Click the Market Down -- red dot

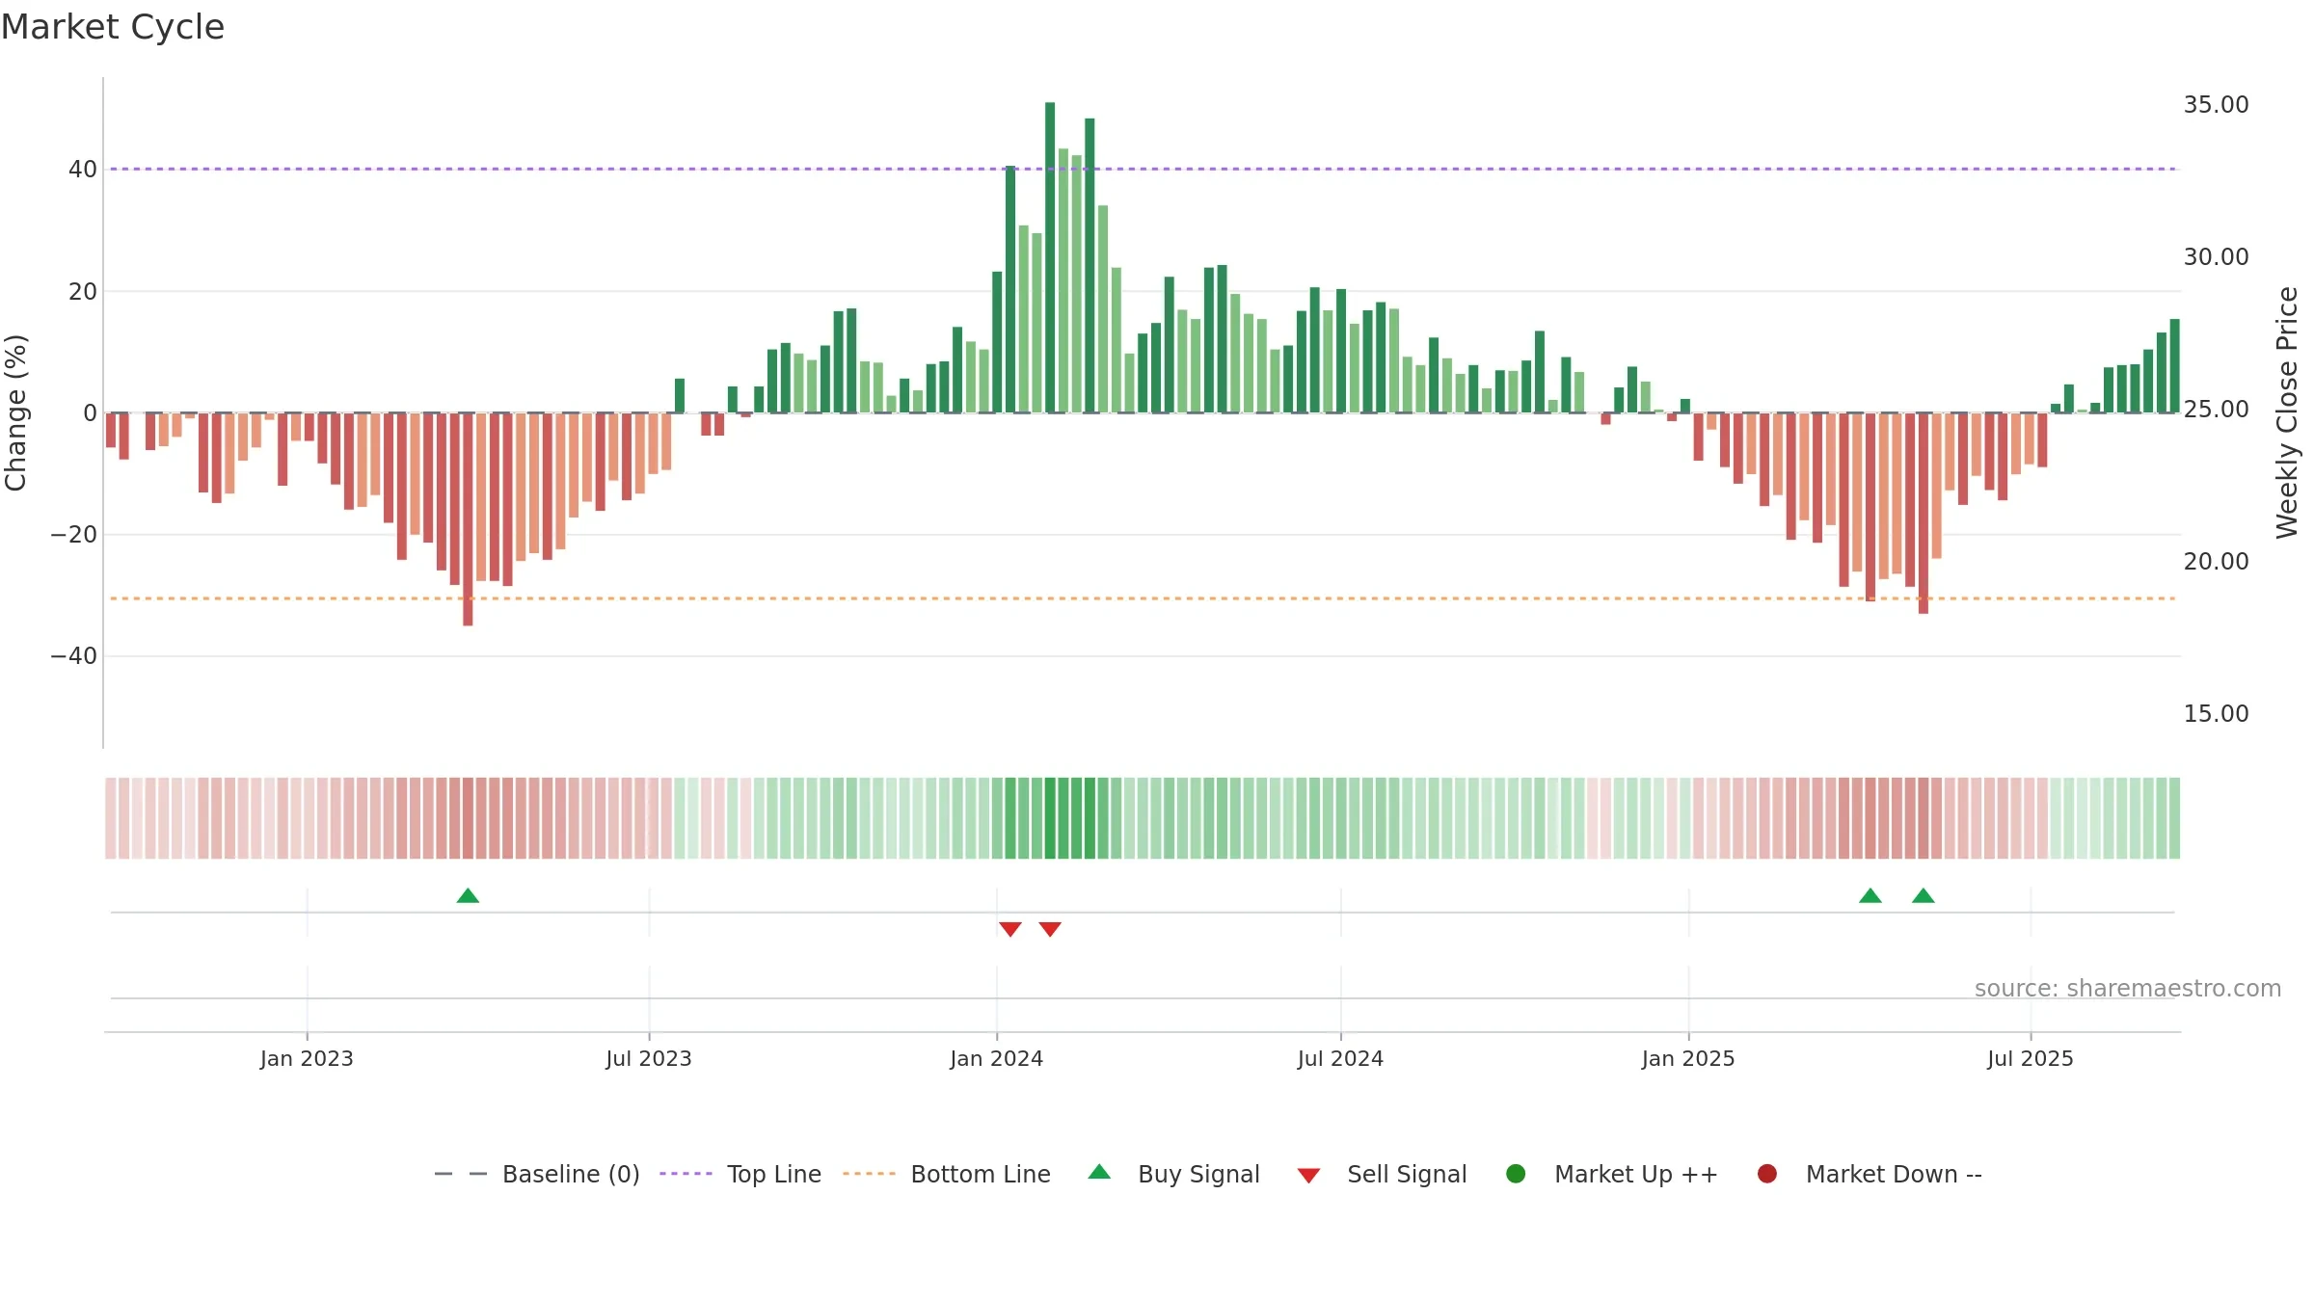(1767, 1174)
